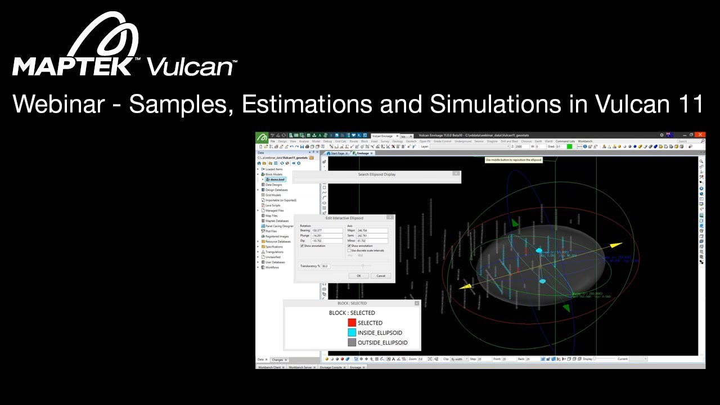Click the Open folder icon in main toolbar

[x=266, y=147]
